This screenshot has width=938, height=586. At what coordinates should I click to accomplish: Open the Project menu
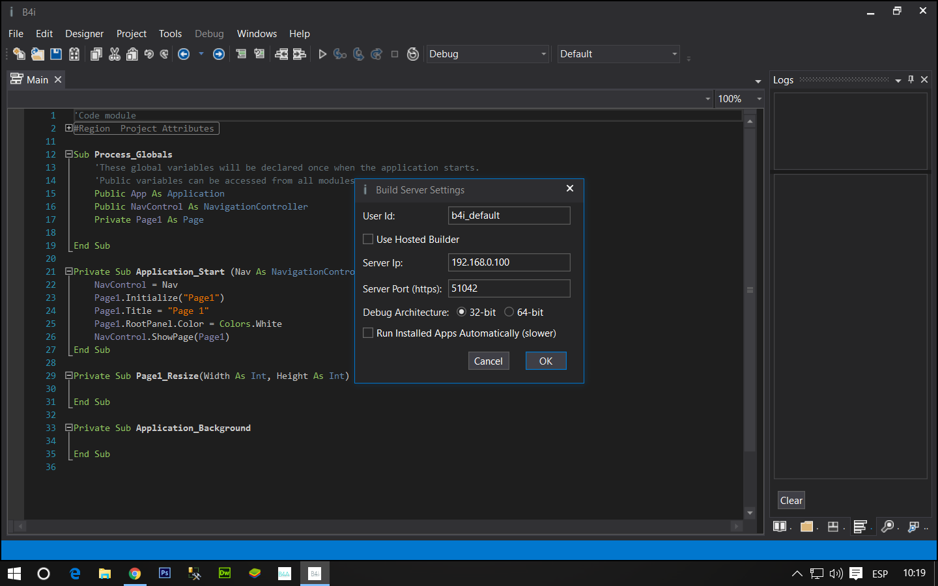click(x=131, y=34)
